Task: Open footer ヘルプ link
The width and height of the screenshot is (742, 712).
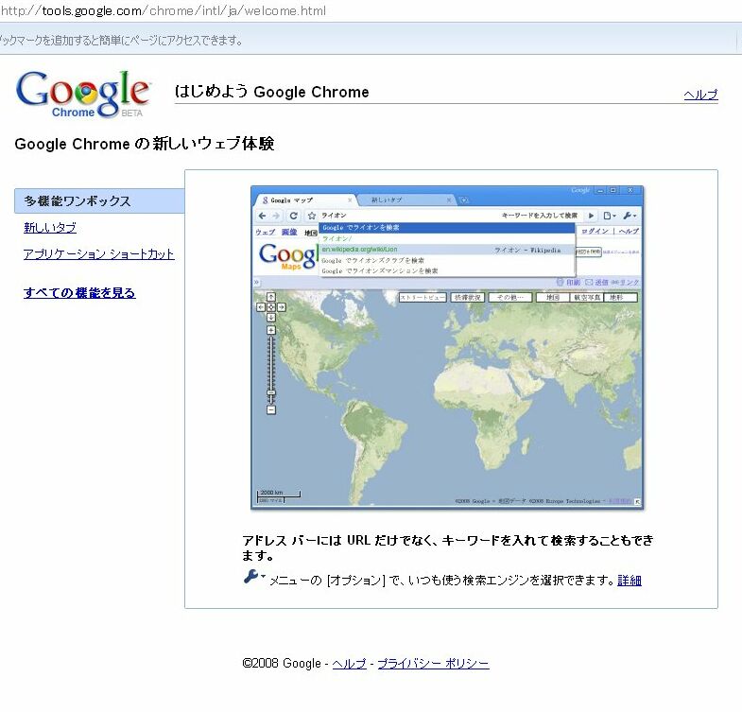Action: [x=349, y=664]
